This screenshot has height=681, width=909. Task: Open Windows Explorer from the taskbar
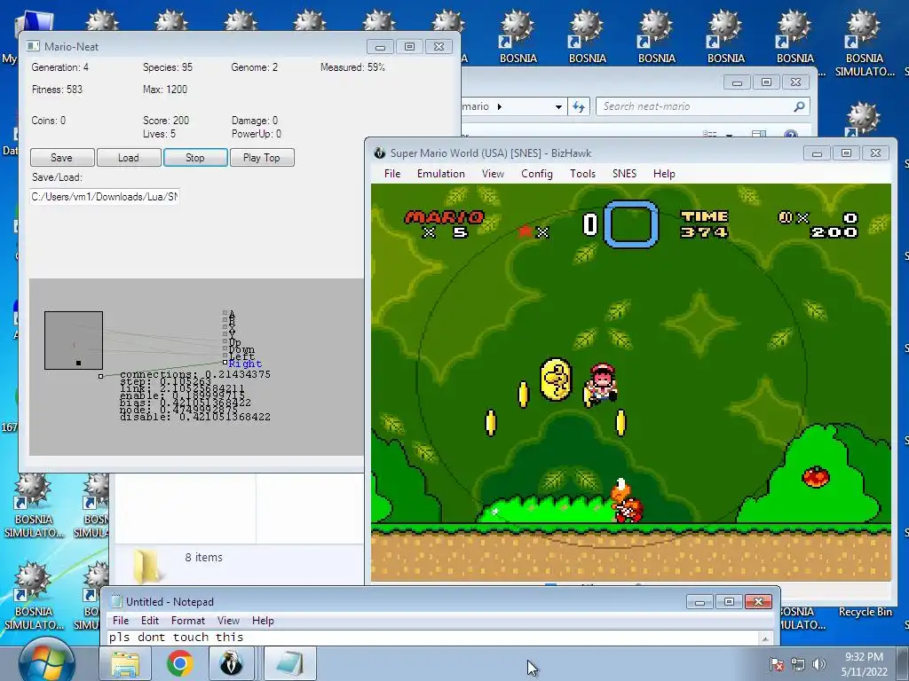pyautogui.click(x=125, y=663)
